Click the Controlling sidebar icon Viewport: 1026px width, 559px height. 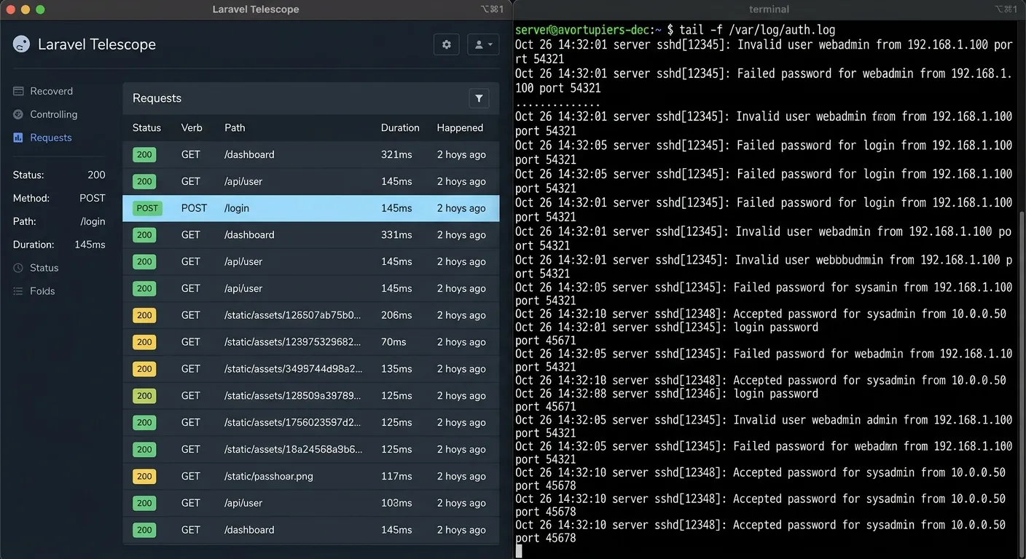[18, 114]
